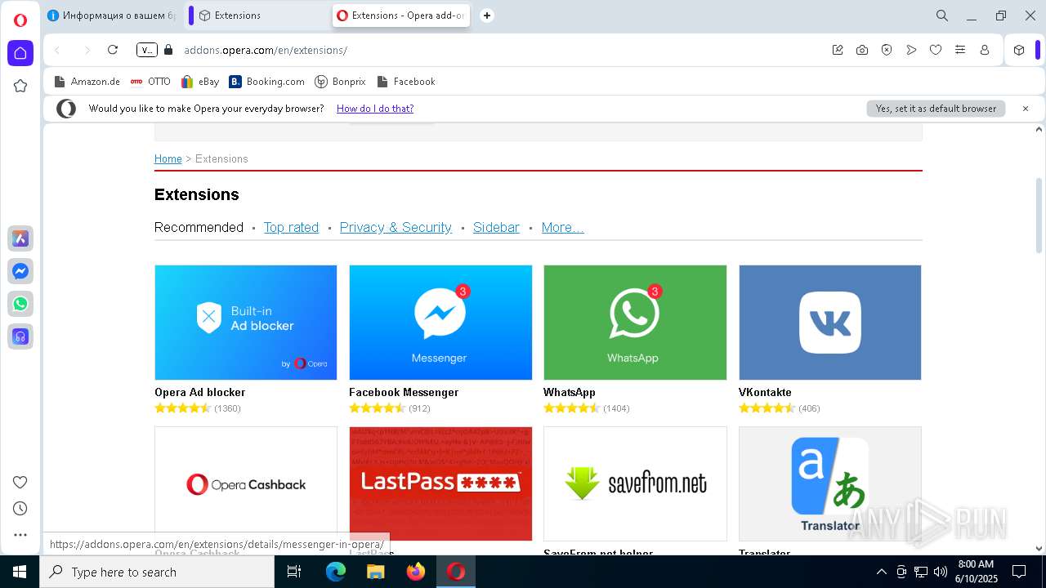Open the Sidebar category
This screenshot has width=1046, height=588.
point(496,227)
